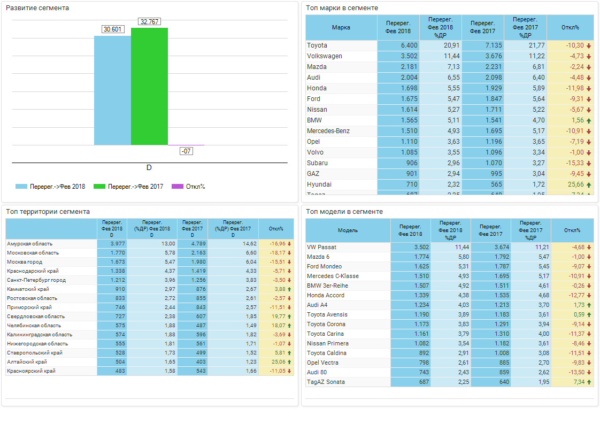This screenshot has width=600, height=424.
Task: Click the blue Фев 2018 bar in the chart
Action: (112, 90)
